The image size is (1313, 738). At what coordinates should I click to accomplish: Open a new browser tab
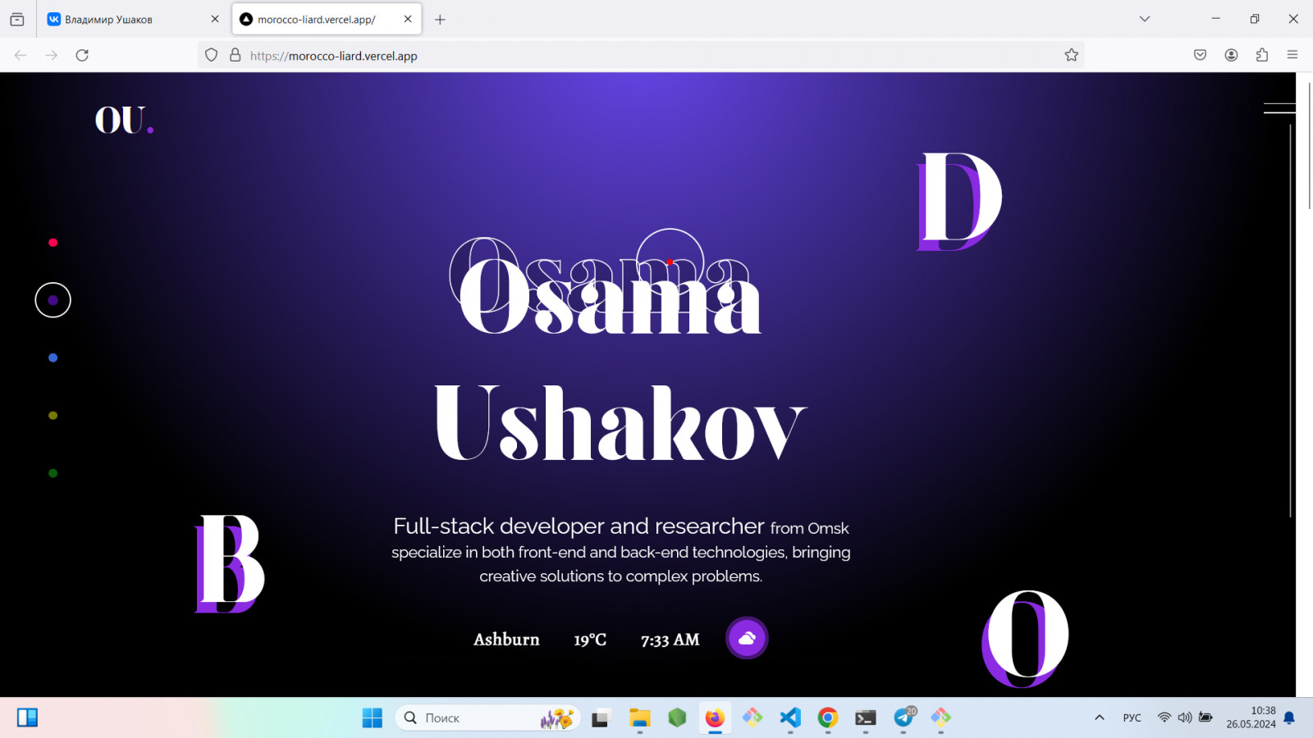[440, 19]
